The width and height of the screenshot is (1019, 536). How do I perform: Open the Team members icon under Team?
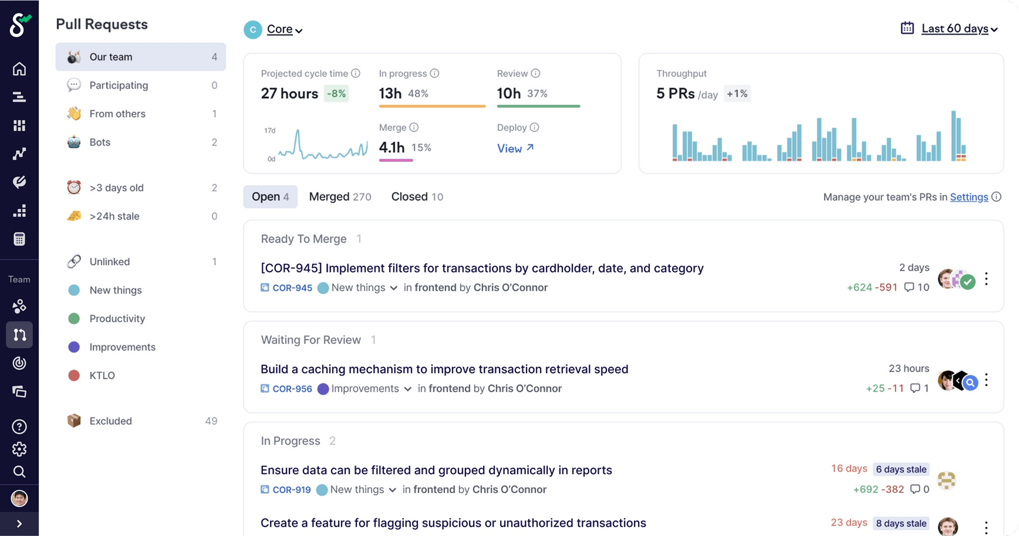(19, 306)
